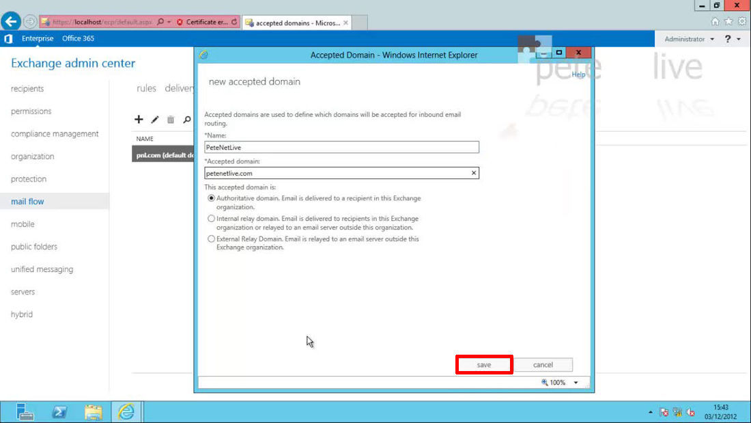Screen dimensions: 751x423
Task: Open a new blank browser tab
Action: [360, 23]
